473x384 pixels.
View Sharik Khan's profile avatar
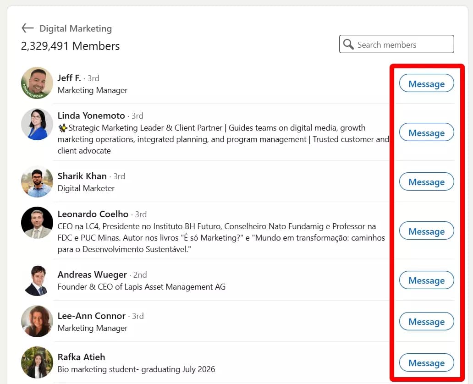[37, 181]
